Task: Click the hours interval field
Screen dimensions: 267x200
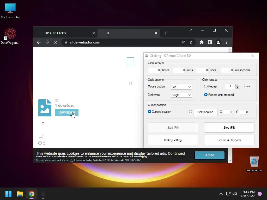Action: (x=154, y=70)
